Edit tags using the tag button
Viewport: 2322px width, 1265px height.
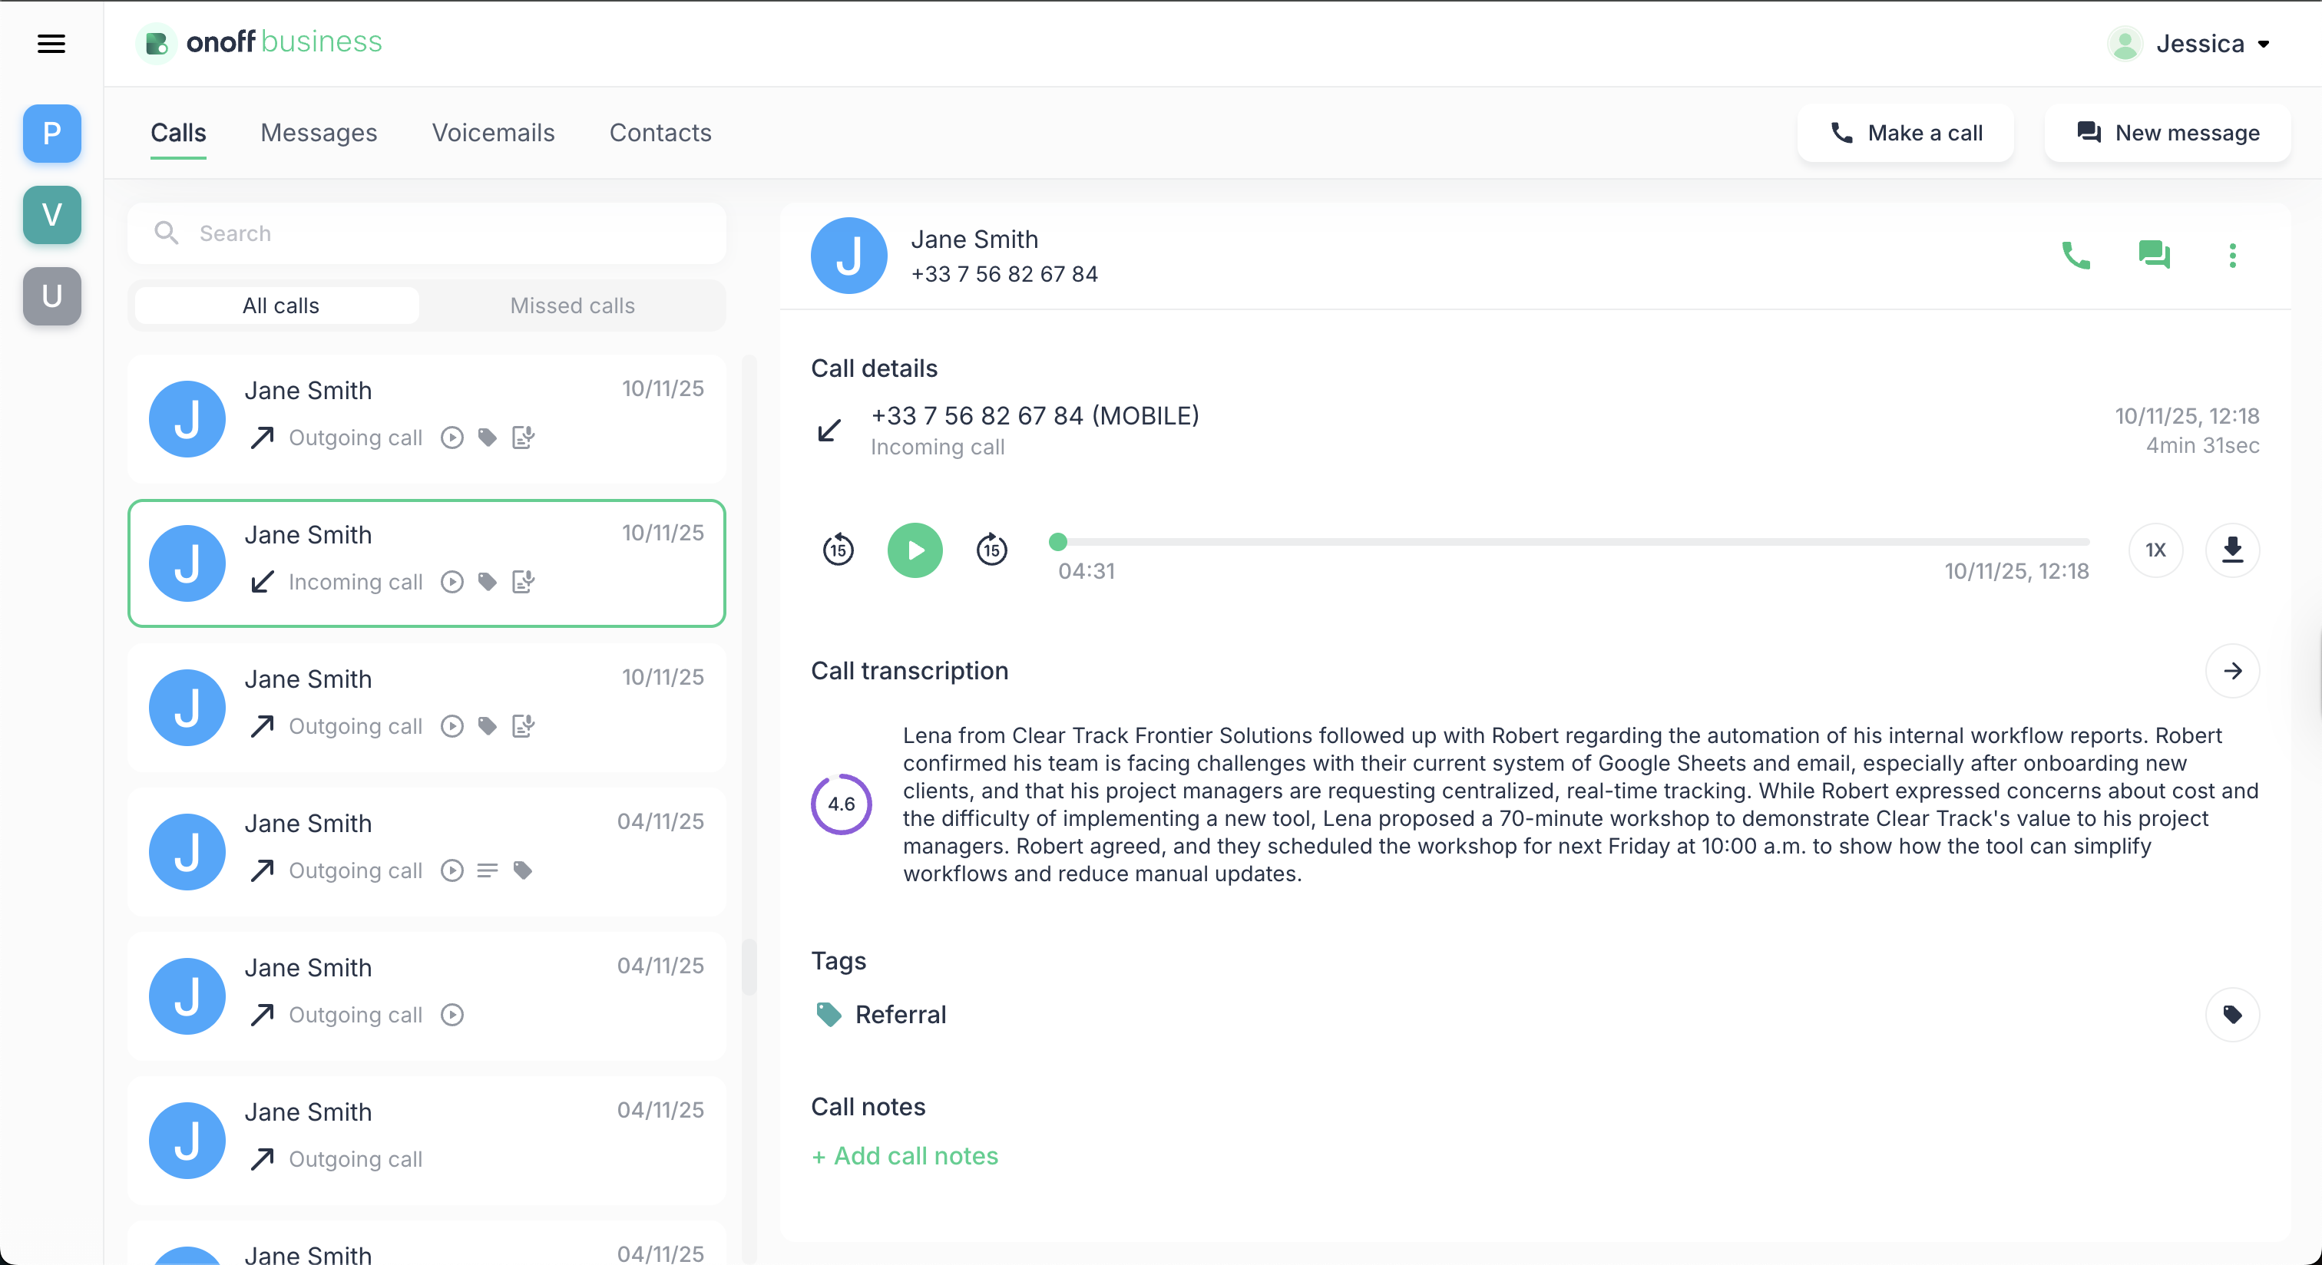tap(2233, 1015)
